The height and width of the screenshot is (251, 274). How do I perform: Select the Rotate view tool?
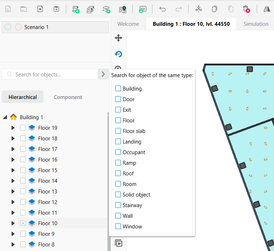(118, 54)
